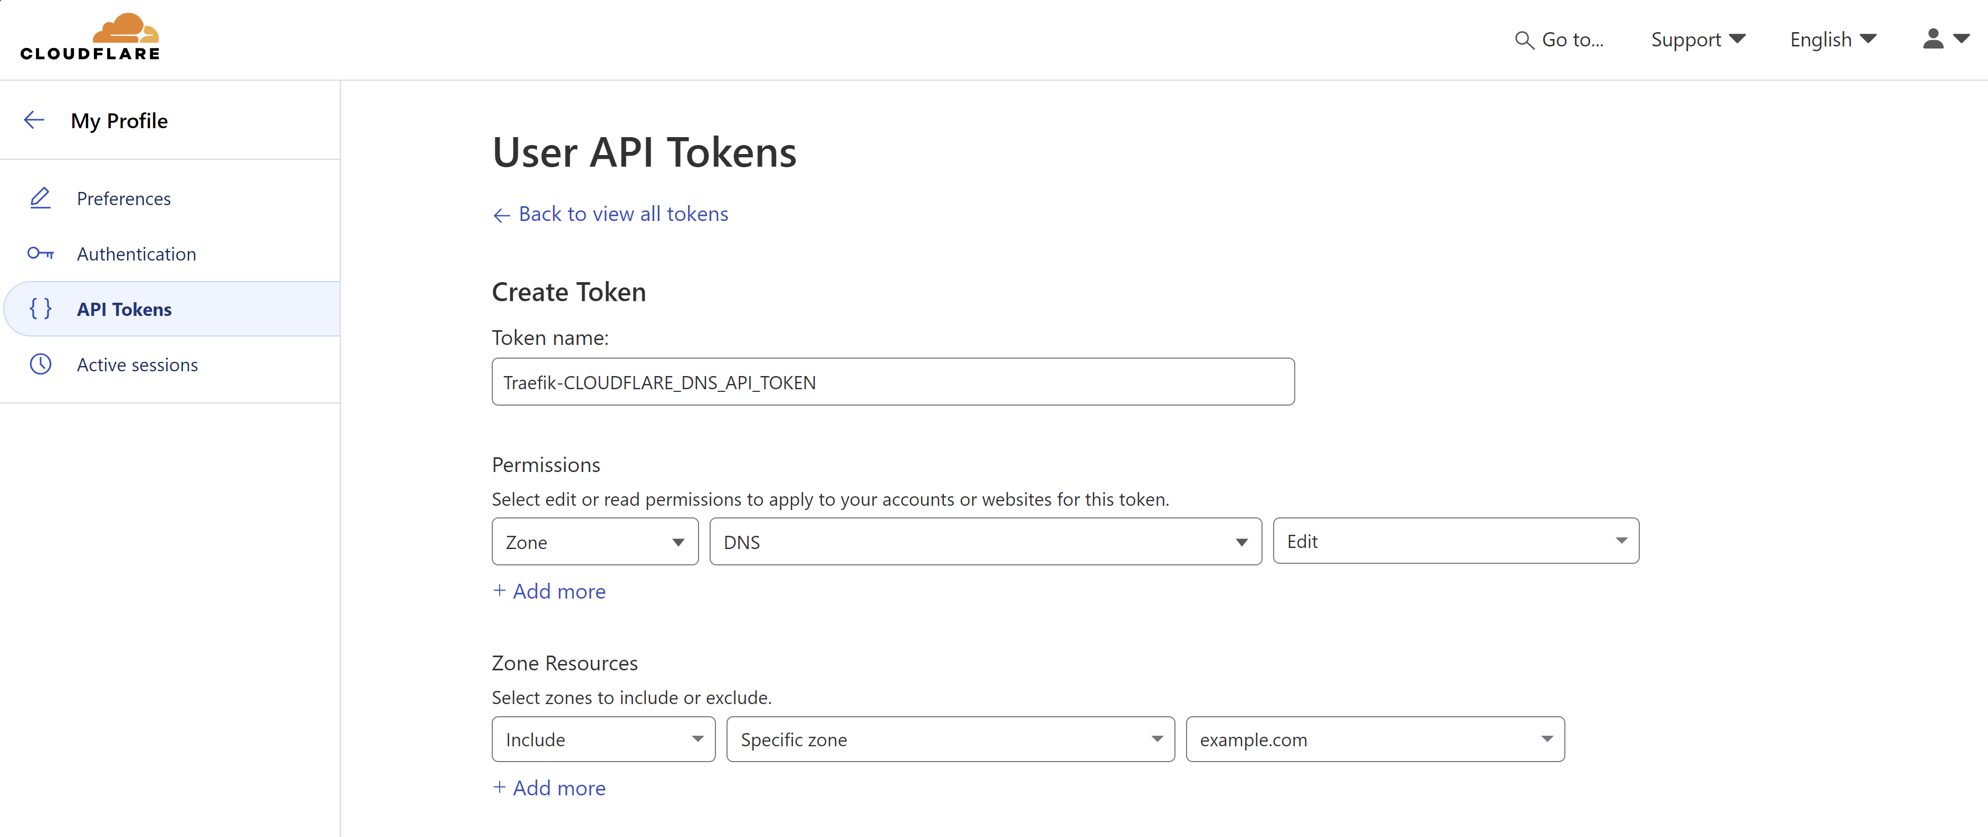Image resolution: width=1988 pixels, height=837 pixels.
Task: Open the Include zone resources dropdown
Action: 603,739
